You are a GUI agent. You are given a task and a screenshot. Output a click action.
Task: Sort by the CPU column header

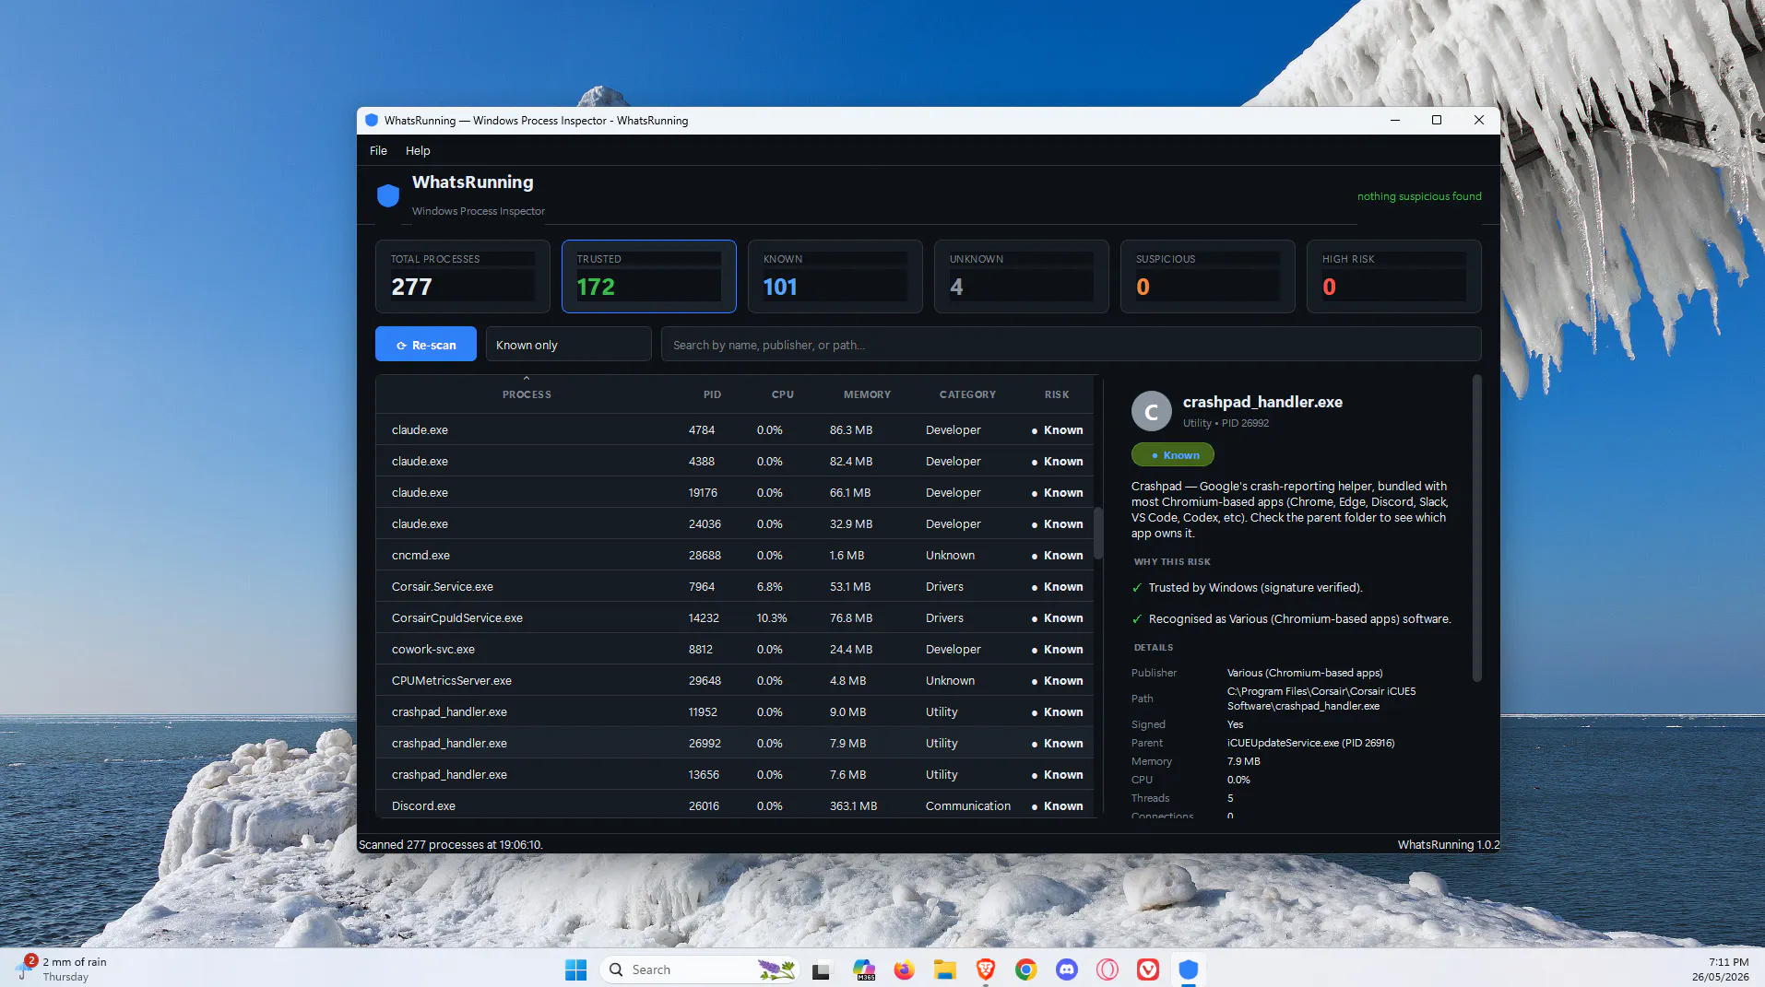click(782, 394)
